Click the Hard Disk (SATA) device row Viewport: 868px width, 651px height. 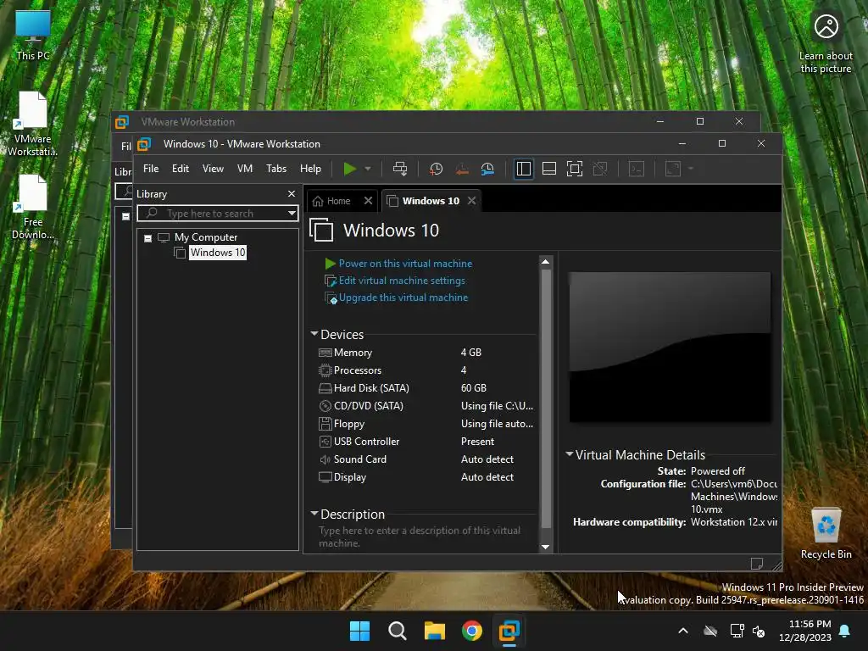click(x=426, y=388)
